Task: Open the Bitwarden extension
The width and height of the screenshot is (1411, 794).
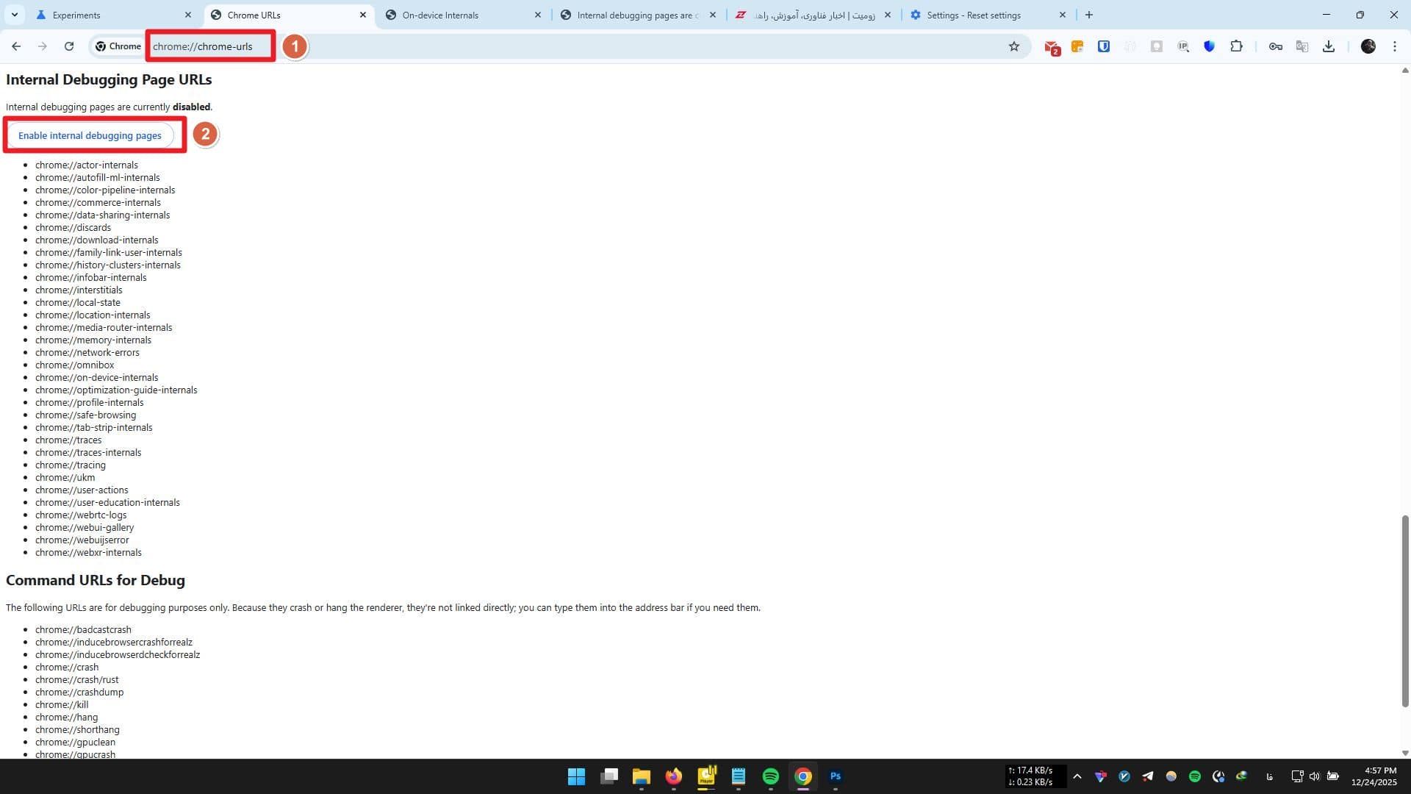Action: coord(1102,46)
